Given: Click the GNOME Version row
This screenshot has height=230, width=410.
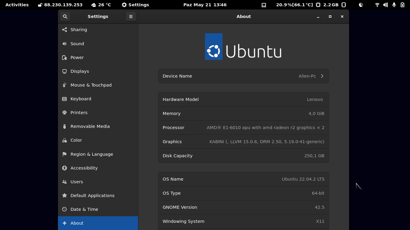Looking at the screenshot, I should coord(243,207).
